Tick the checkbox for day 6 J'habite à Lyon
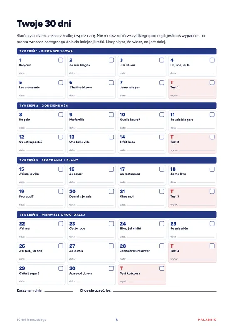Screen dimensions: 233x329 coord(111,83)
